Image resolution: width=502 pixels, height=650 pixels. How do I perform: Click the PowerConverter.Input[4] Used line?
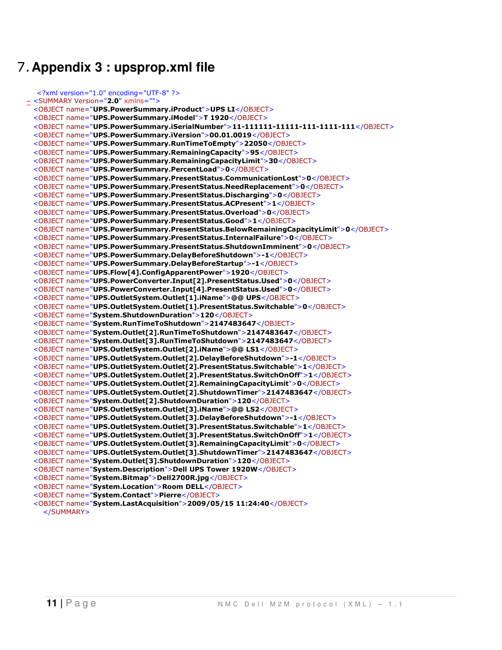183,289
